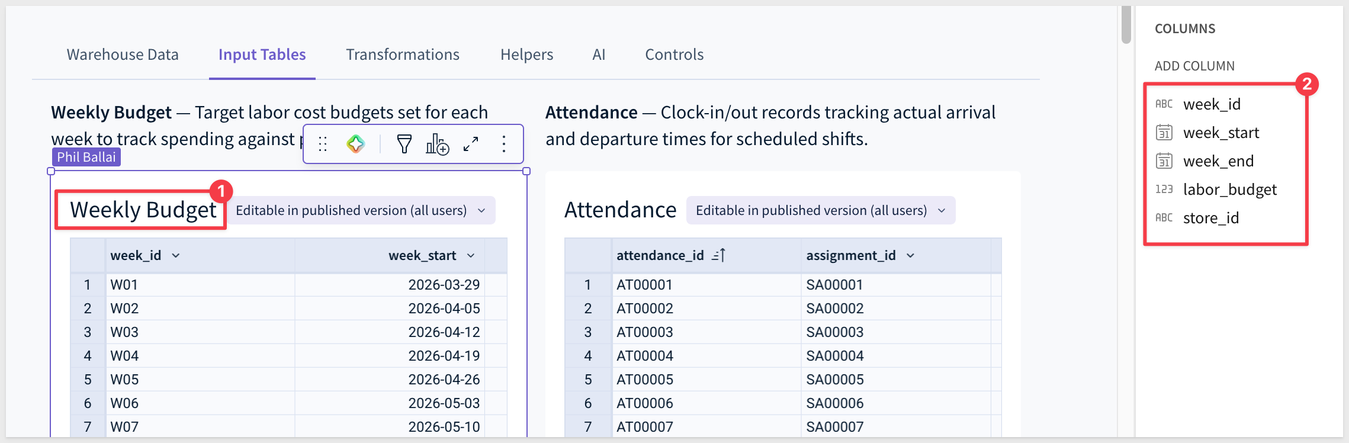Select labor_budget in the columns panel
This screenshot has height=443, width=1349.
1230,190
